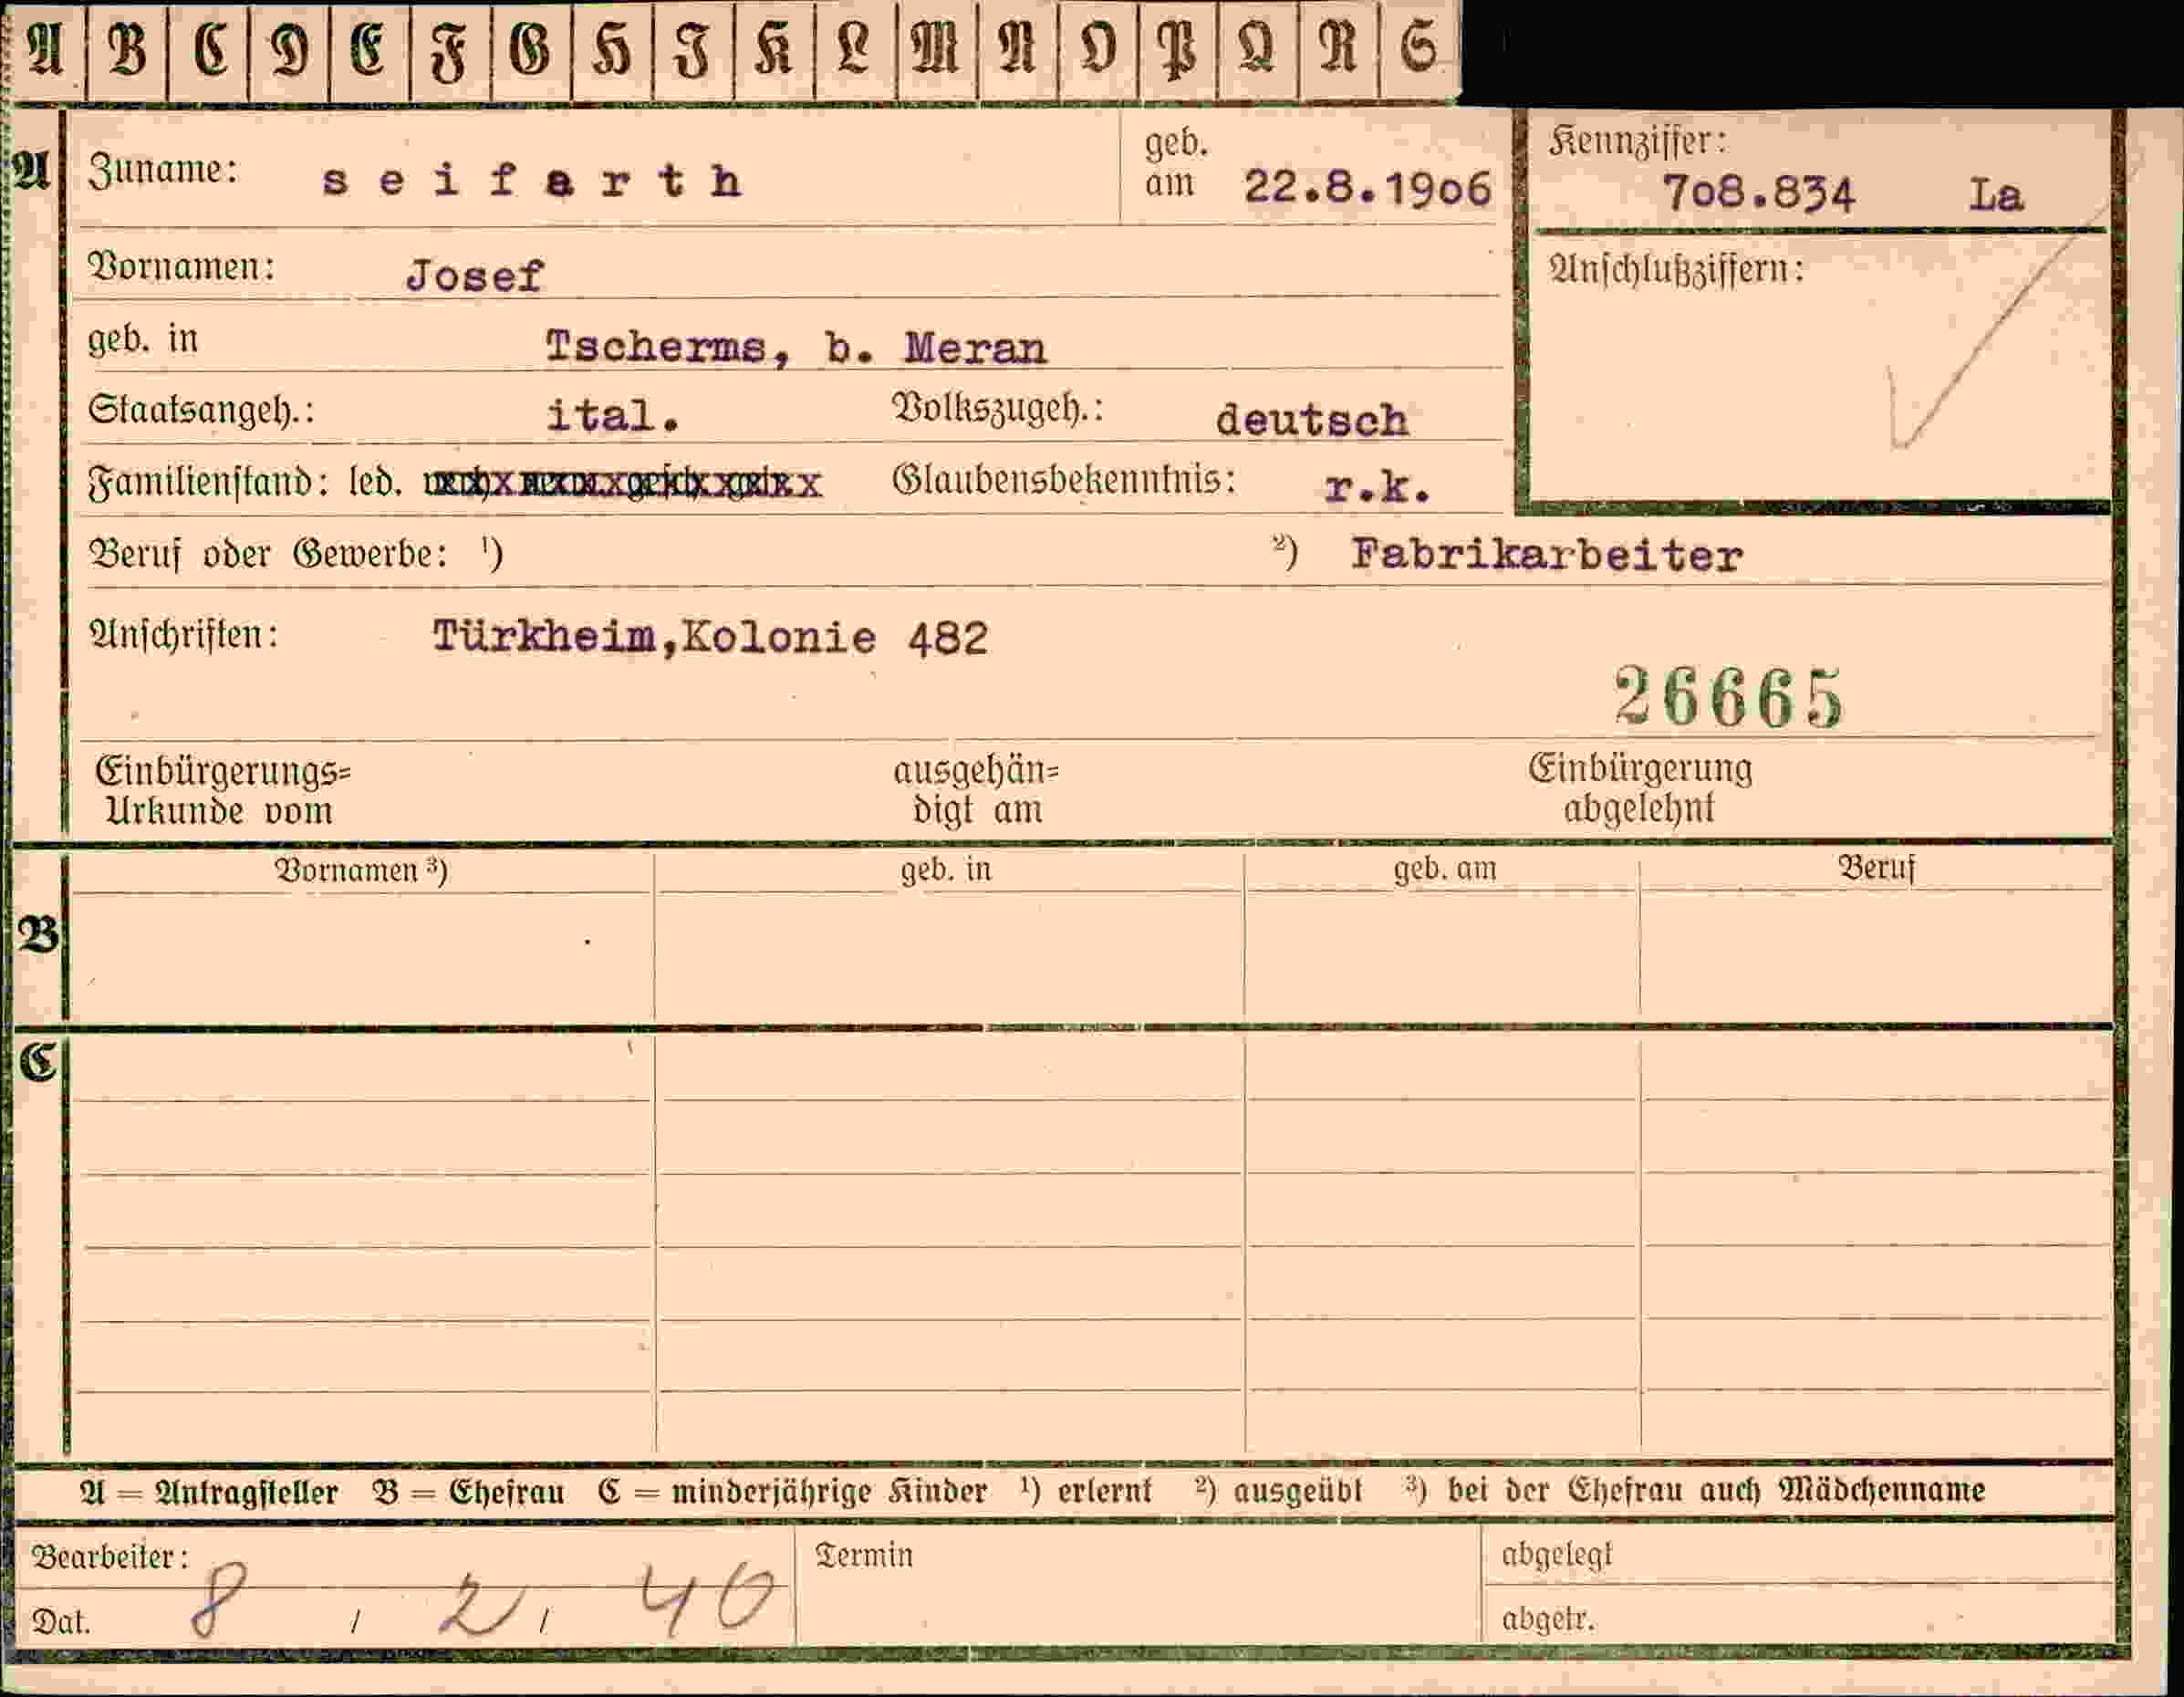The height and width of the screenshot is (1697, 2184).
Task: Click the letter K tab in the alphabet strip
Action: click(774, 50)
